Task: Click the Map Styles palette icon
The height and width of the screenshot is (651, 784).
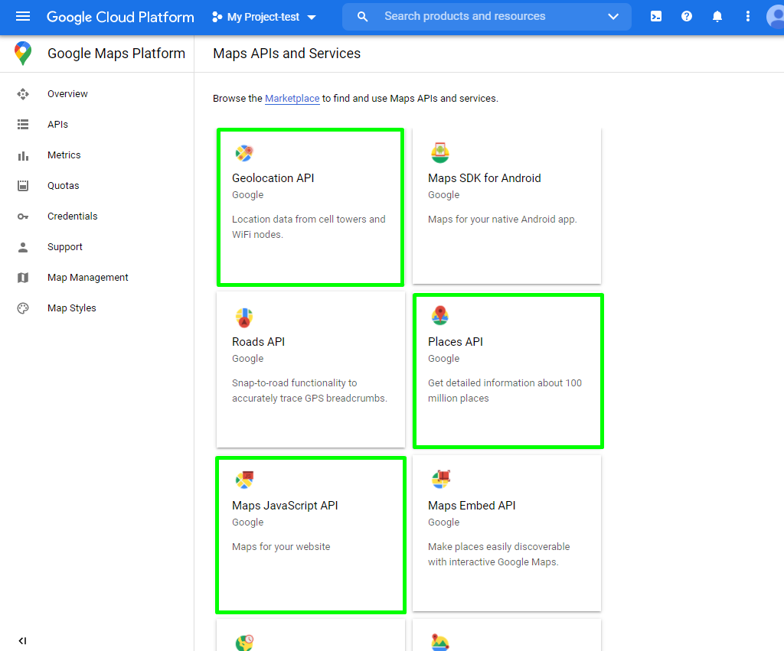Action: click(23, 308)
